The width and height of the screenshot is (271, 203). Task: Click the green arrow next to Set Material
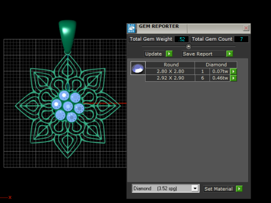pos(239,188)
